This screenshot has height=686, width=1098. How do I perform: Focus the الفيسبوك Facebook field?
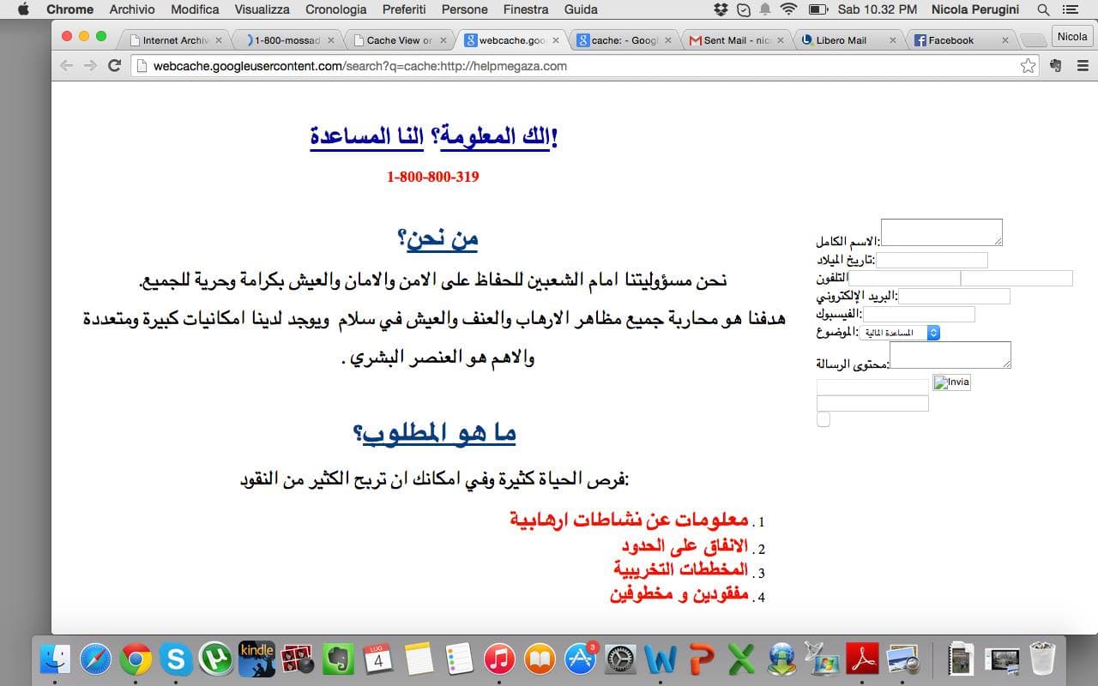[x=919, y=315]
